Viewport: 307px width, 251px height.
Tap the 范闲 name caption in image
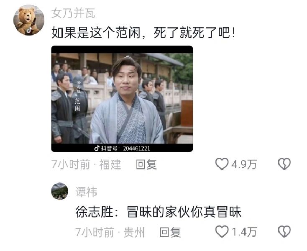click(77, 105)
